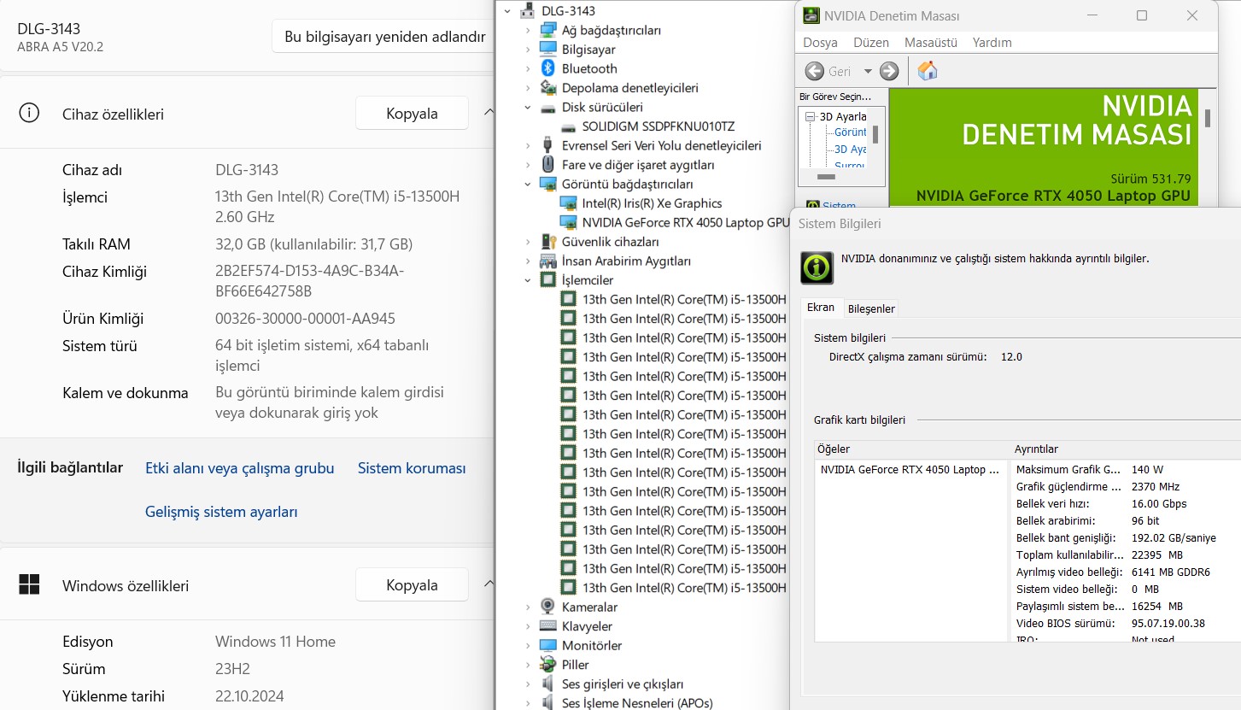This screenshot has width=1241, height=710.
Task: Click the Ayrıntılar column header
Action: point(1125,449)
